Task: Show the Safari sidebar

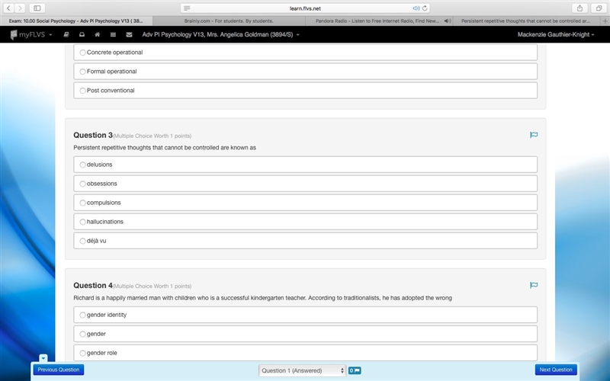Action: pos(37,8)
